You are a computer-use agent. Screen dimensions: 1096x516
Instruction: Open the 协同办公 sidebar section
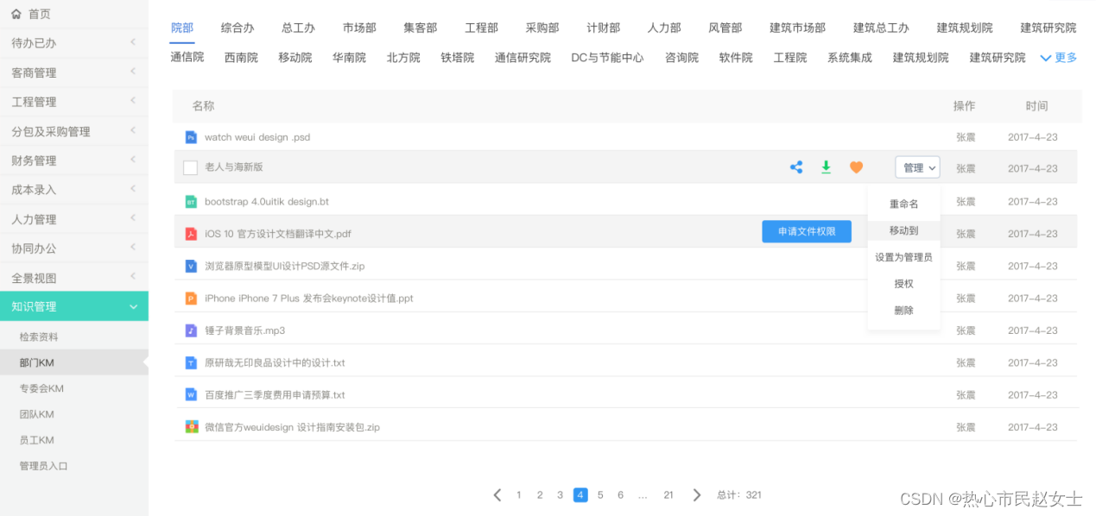[x=74, y=248]
